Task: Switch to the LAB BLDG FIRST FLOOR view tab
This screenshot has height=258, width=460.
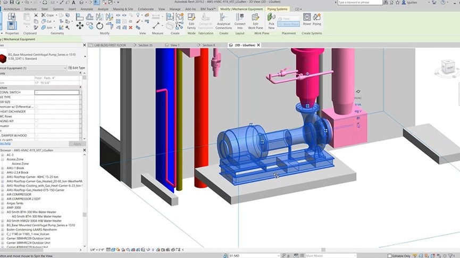Action: point(110,45)
